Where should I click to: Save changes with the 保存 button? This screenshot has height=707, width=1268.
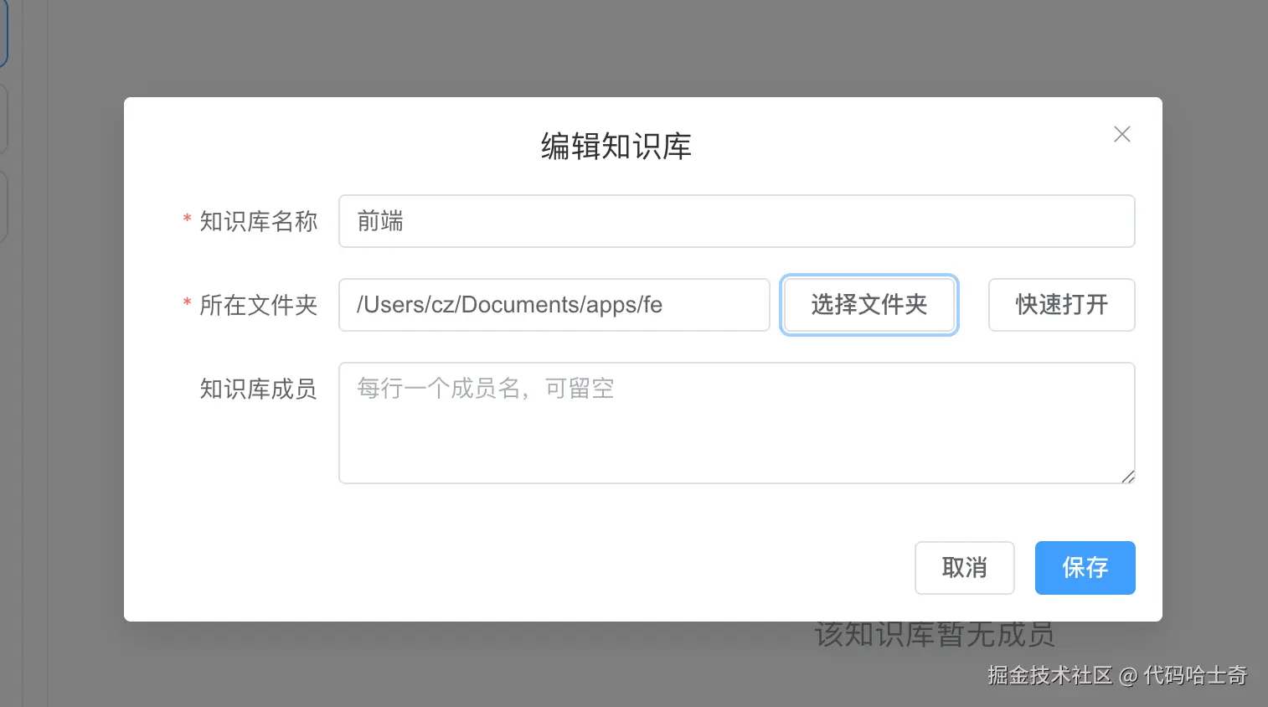point(1085,568)
